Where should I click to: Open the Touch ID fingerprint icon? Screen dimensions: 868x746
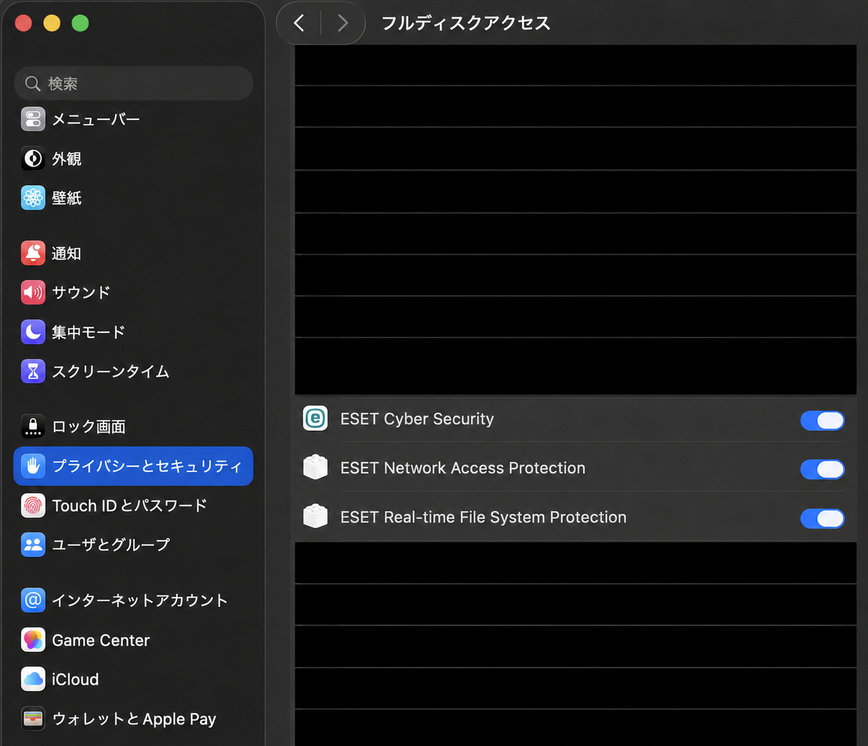pos(33,505)
